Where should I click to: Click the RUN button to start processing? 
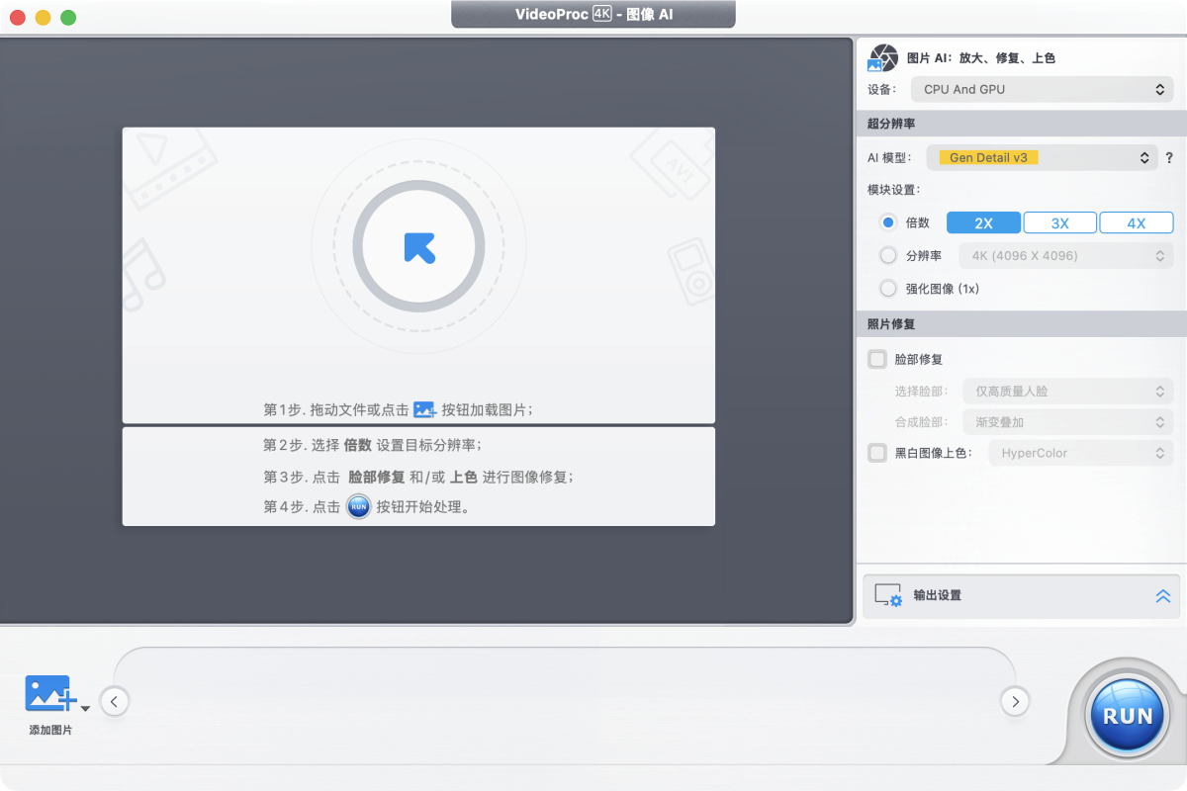click(1126, 714)
